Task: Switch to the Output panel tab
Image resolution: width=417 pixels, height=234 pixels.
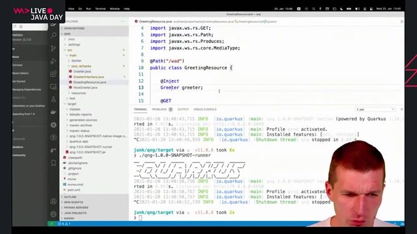Action: (x=183, y=109)
